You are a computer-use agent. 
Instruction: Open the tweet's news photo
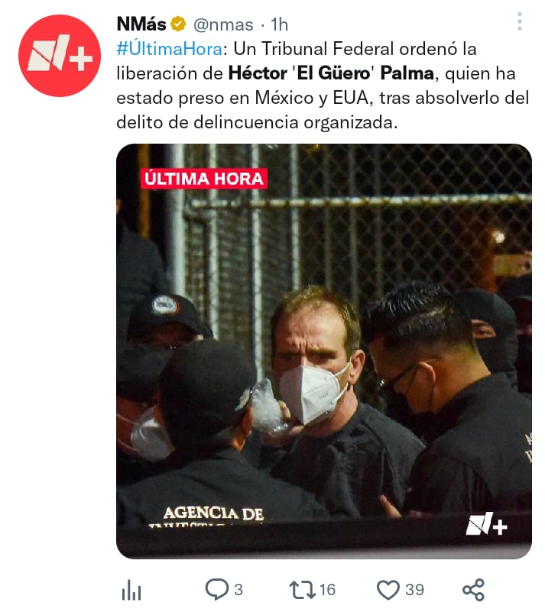(x=324, y=351)
